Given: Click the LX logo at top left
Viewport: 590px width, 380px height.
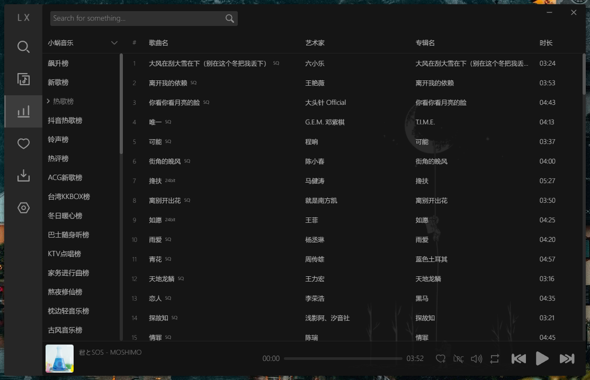Looking at the screenshot, I should pyautogui.click(x=23, y=17).
